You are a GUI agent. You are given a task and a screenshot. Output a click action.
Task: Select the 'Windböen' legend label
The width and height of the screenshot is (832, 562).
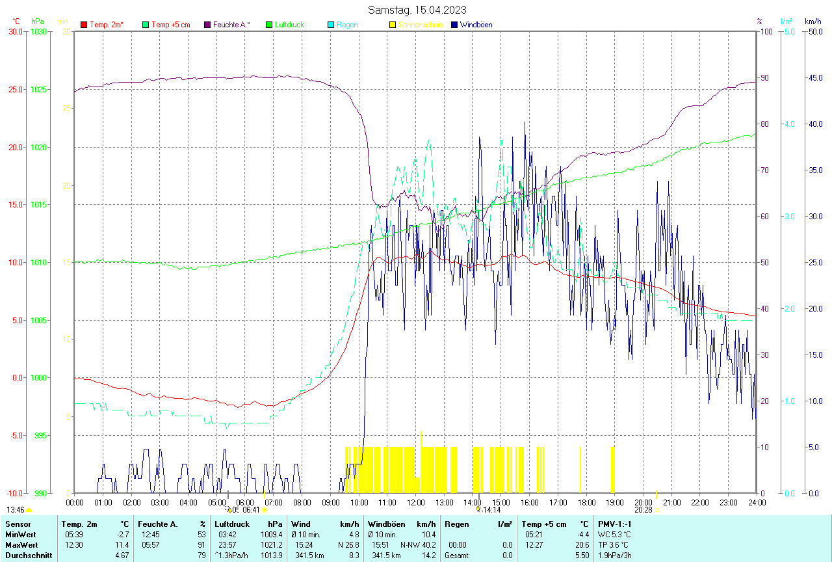tap(476, 25)
